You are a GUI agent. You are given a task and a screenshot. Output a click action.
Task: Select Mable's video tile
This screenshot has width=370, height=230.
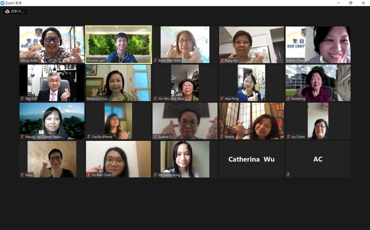(x=251, y=121)
